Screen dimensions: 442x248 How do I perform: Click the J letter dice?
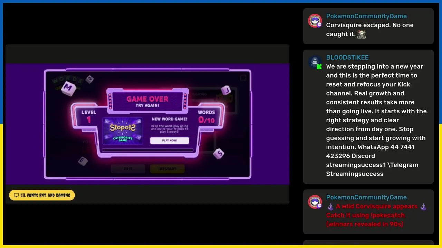(226, 90)
